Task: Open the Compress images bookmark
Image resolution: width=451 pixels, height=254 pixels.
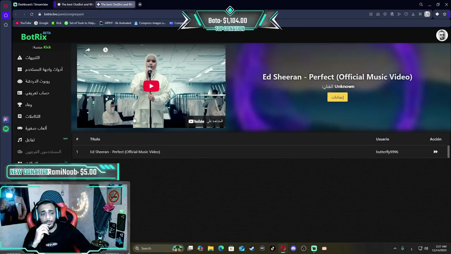Action: pyautogui.click(x=150, y=23)
